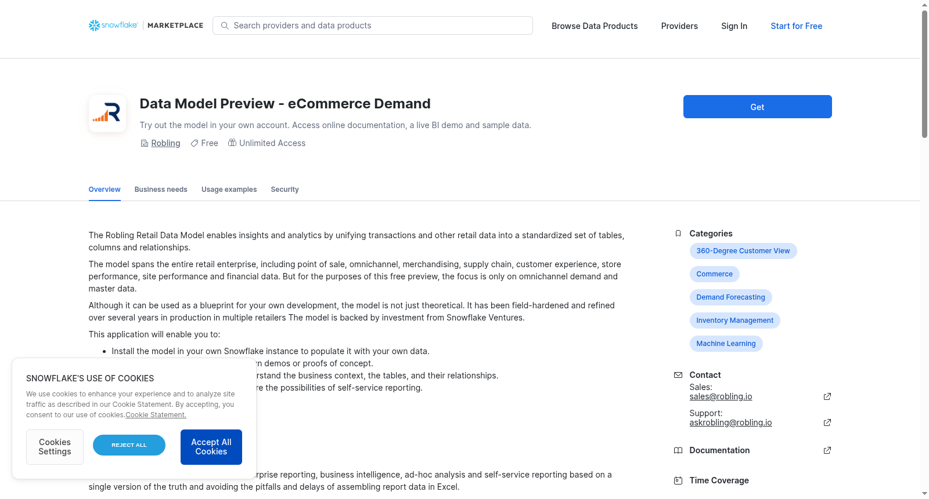Screen dimensions: 929x499
Task: Open the Robling provider link
Action: click(165, 143)
